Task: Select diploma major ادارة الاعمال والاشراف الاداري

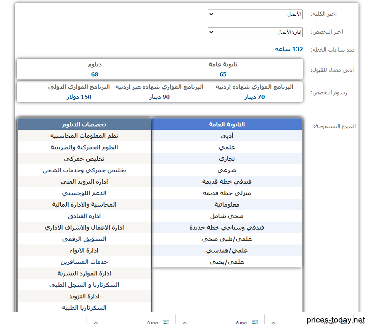Action: 84,227
